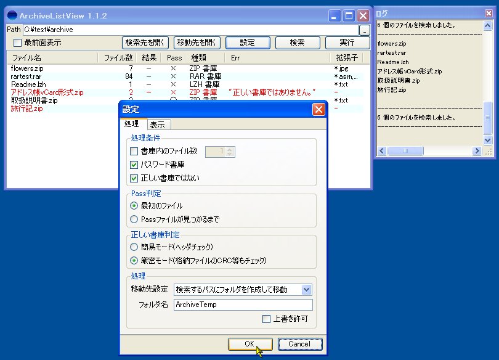499x360 pixels.
Task: Open the 移動先設定 dropdown
Action: 307,289
